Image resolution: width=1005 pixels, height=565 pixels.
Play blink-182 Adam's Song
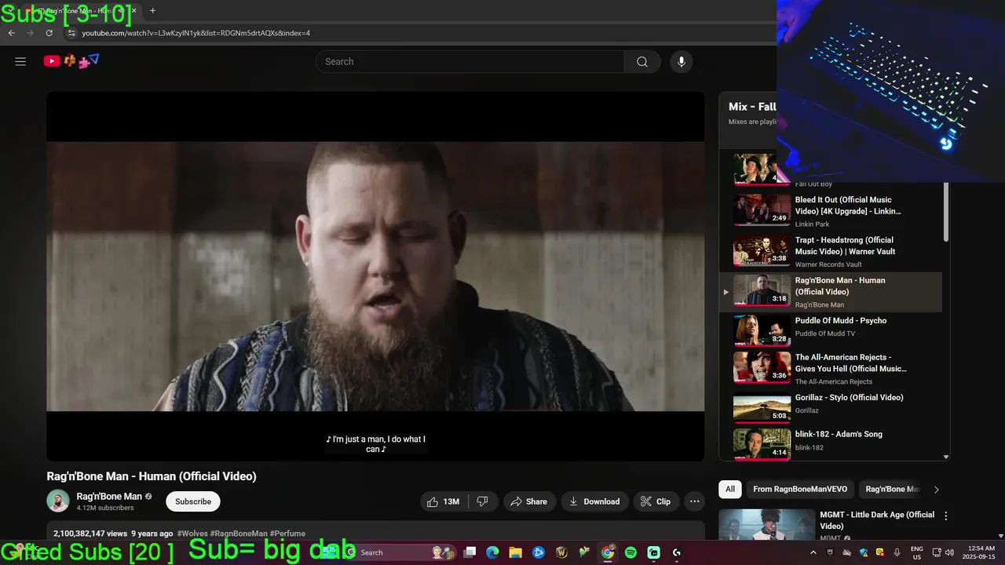[831, 443]
